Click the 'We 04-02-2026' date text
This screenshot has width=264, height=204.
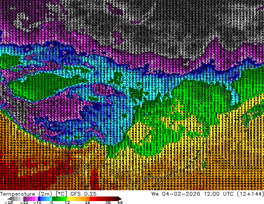tap(176, 194)
